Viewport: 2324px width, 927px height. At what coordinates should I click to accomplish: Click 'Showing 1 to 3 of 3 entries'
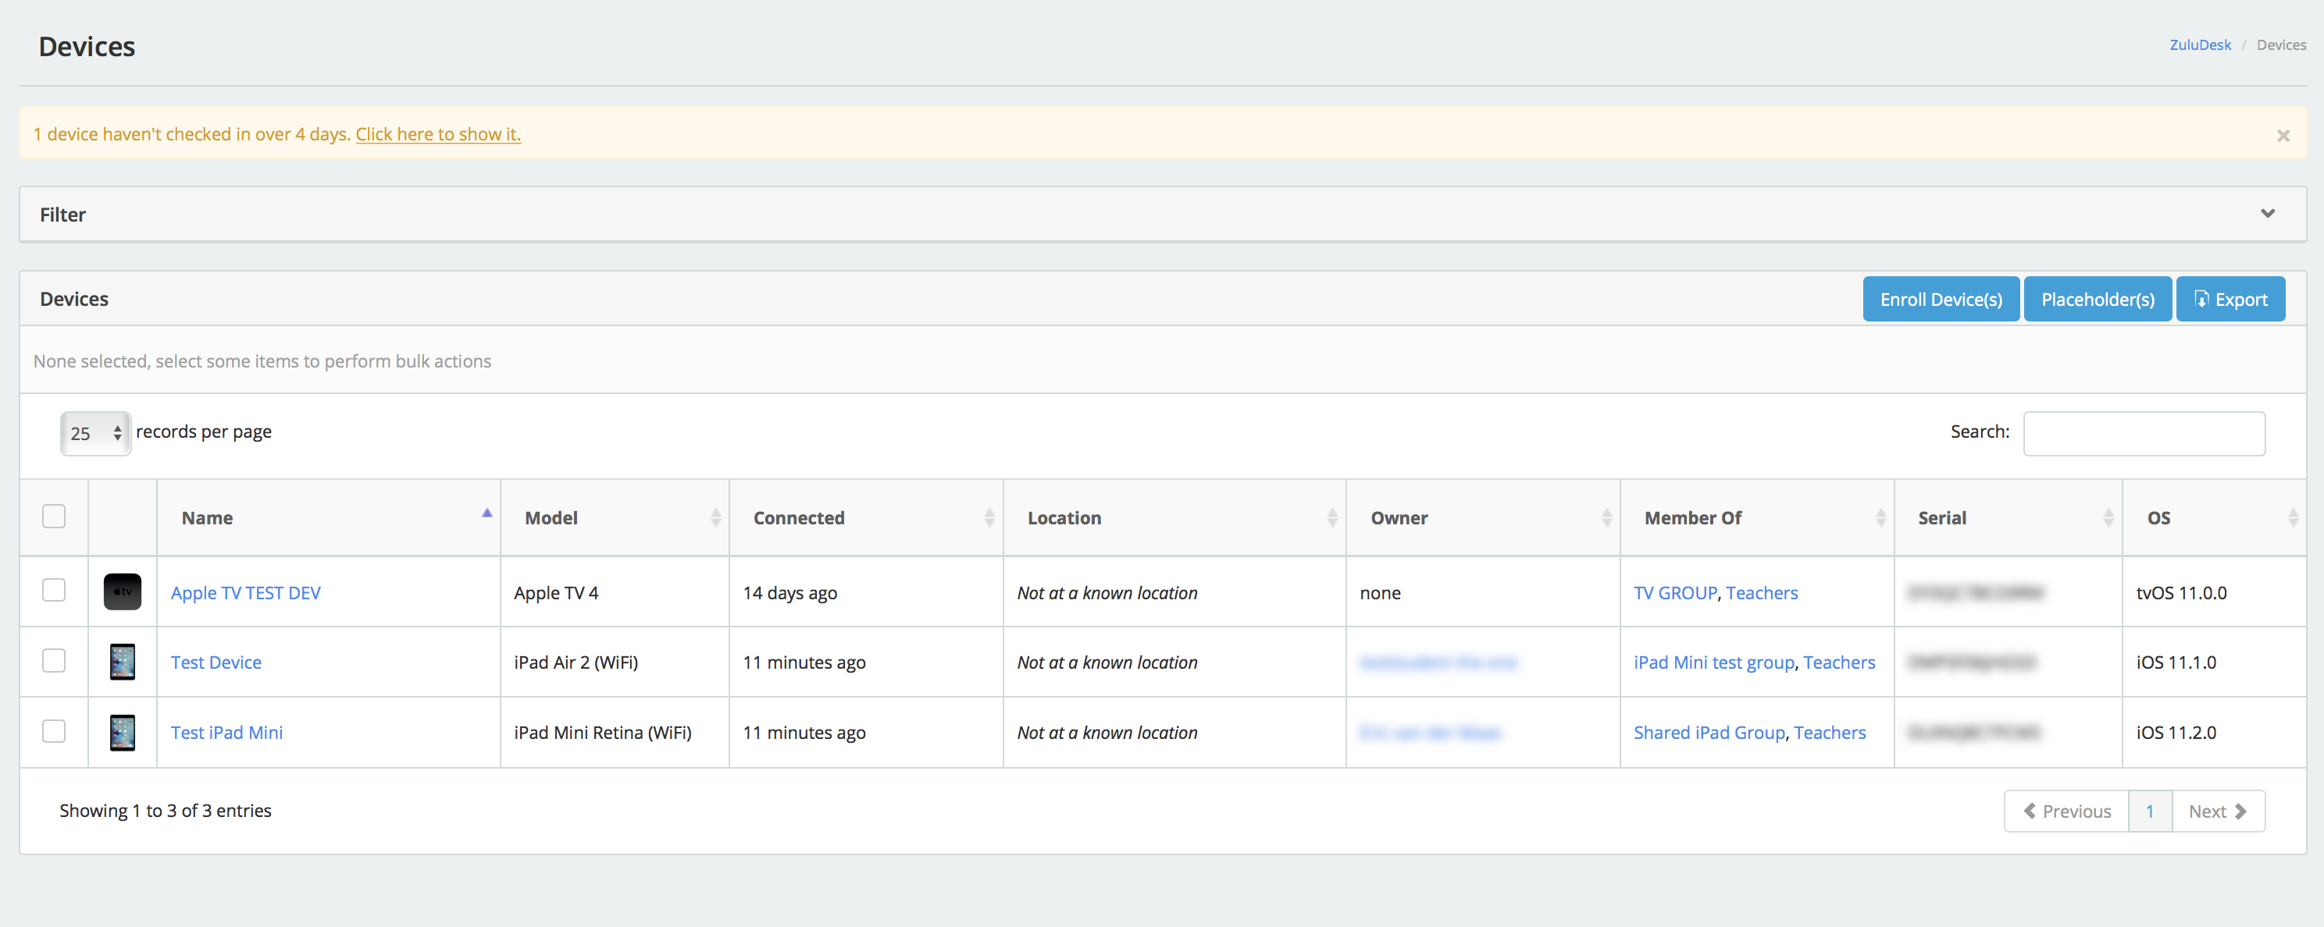pyautogui.click(x=165, y=811)
